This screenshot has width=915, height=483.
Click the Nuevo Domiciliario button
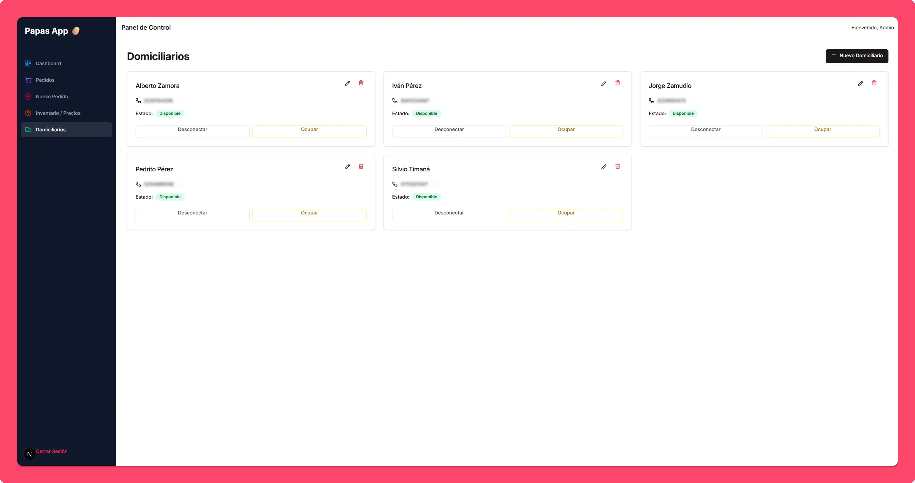[x=857, y=56]
